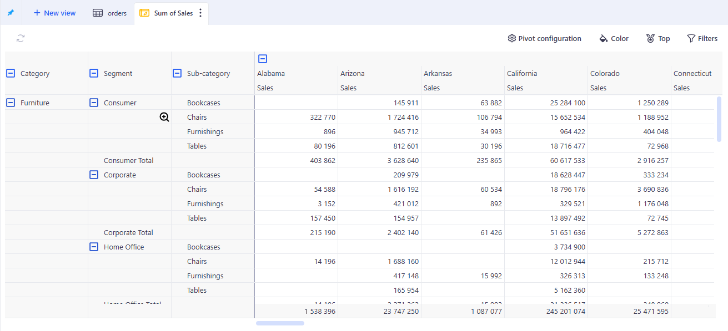This screenshot has width=728, height=331.
Task: Open the Color formatting option
Action: click(614, 38)
